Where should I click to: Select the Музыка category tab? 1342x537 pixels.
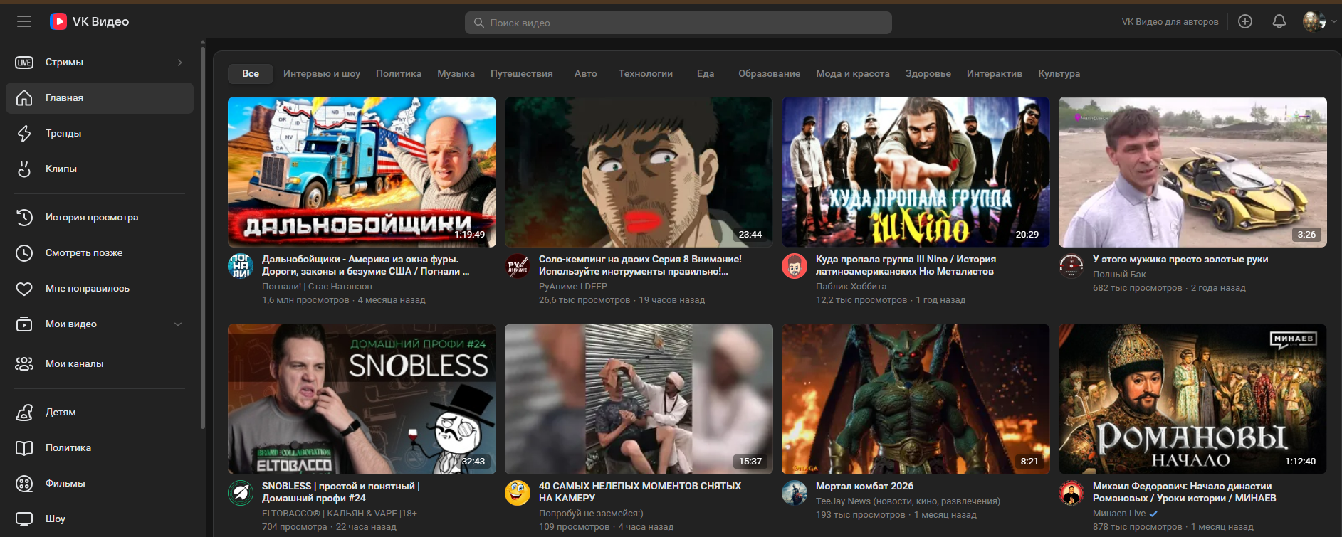[456, 74]
